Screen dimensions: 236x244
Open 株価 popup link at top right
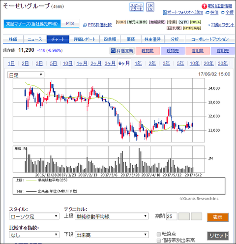click(214, 12)
